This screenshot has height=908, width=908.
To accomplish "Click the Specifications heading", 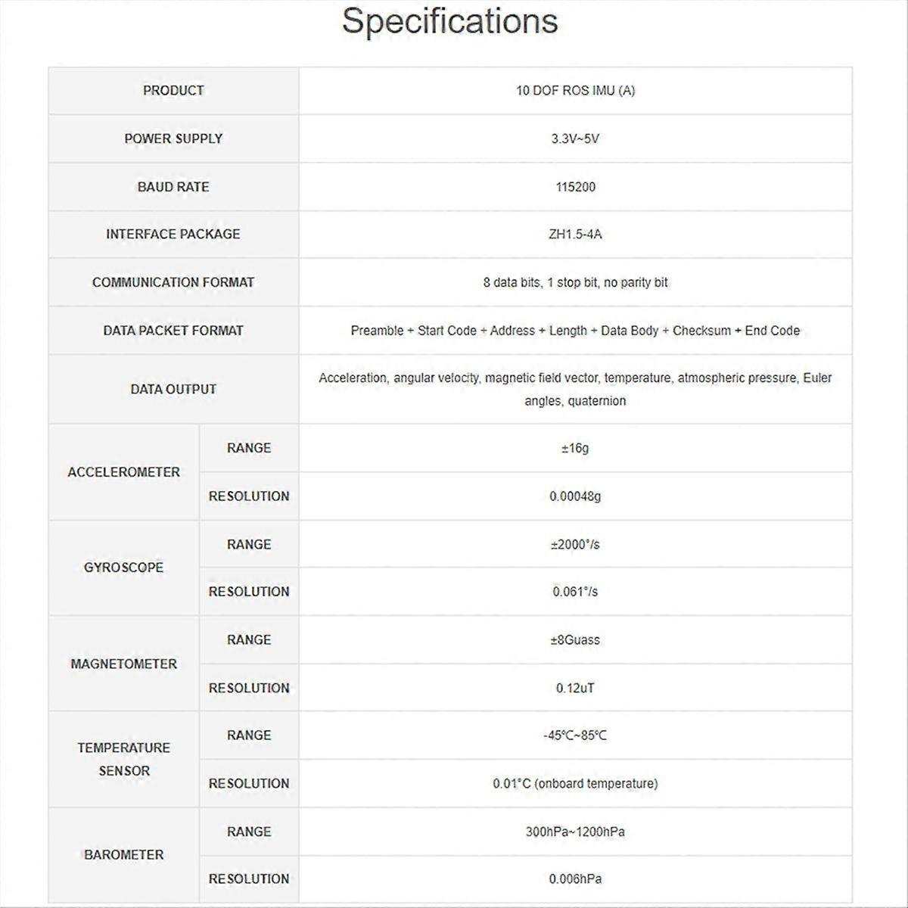I will 449,21.
